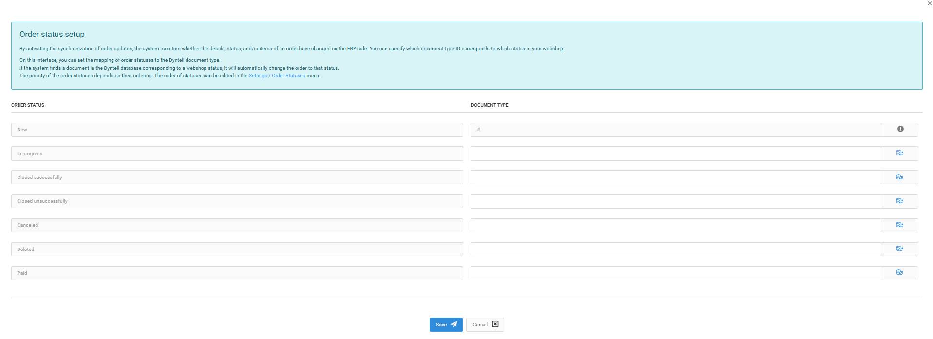Viewport: 933px width, 339px height.
Task: Follow the Settings / Order Statuses link
Action: tap(277, 76)
